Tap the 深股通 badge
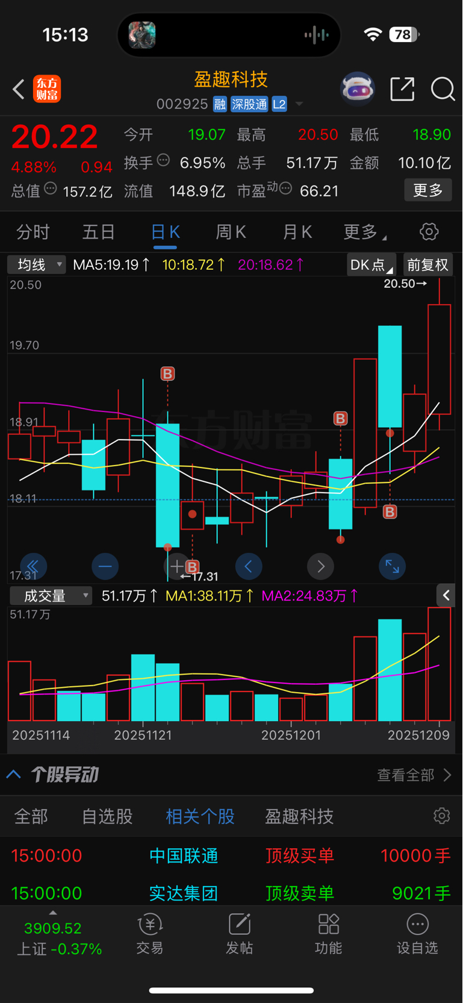Image resolution: width=463 pixels, height=1003 pixels. pos(249,104)
